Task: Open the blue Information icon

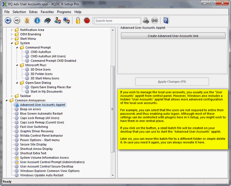Action: (x=37, y=20)
